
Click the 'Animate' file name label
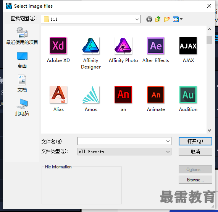156,109
